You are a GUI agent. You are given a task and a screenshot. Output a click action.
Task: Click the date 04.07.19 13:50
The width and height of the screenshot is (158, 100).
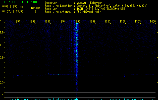point(13,11)
